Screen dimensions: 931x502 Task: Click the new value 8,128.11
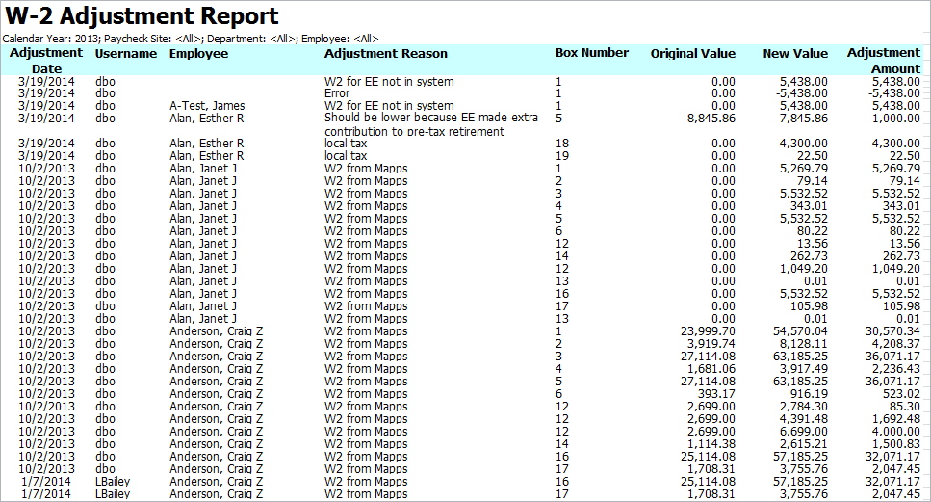pyautogui.click(x=803, y=343)
